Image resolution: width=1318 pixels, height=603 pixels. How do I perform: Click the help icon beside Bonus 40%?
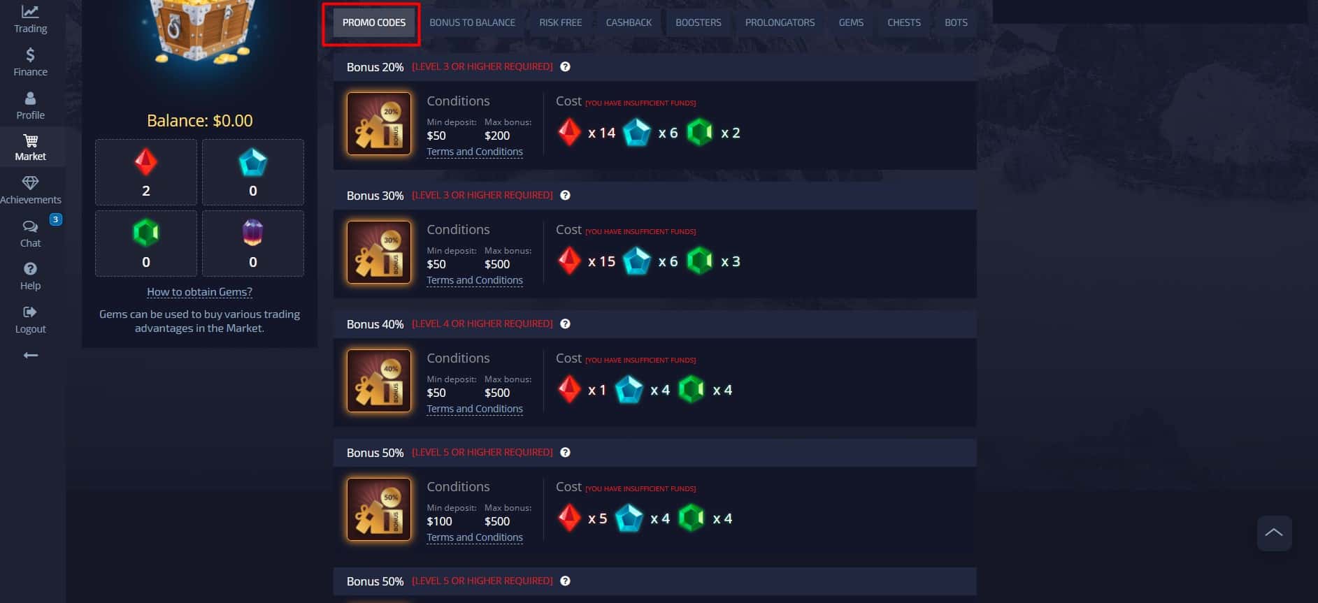pyautogui.click(x=566, y=324)
